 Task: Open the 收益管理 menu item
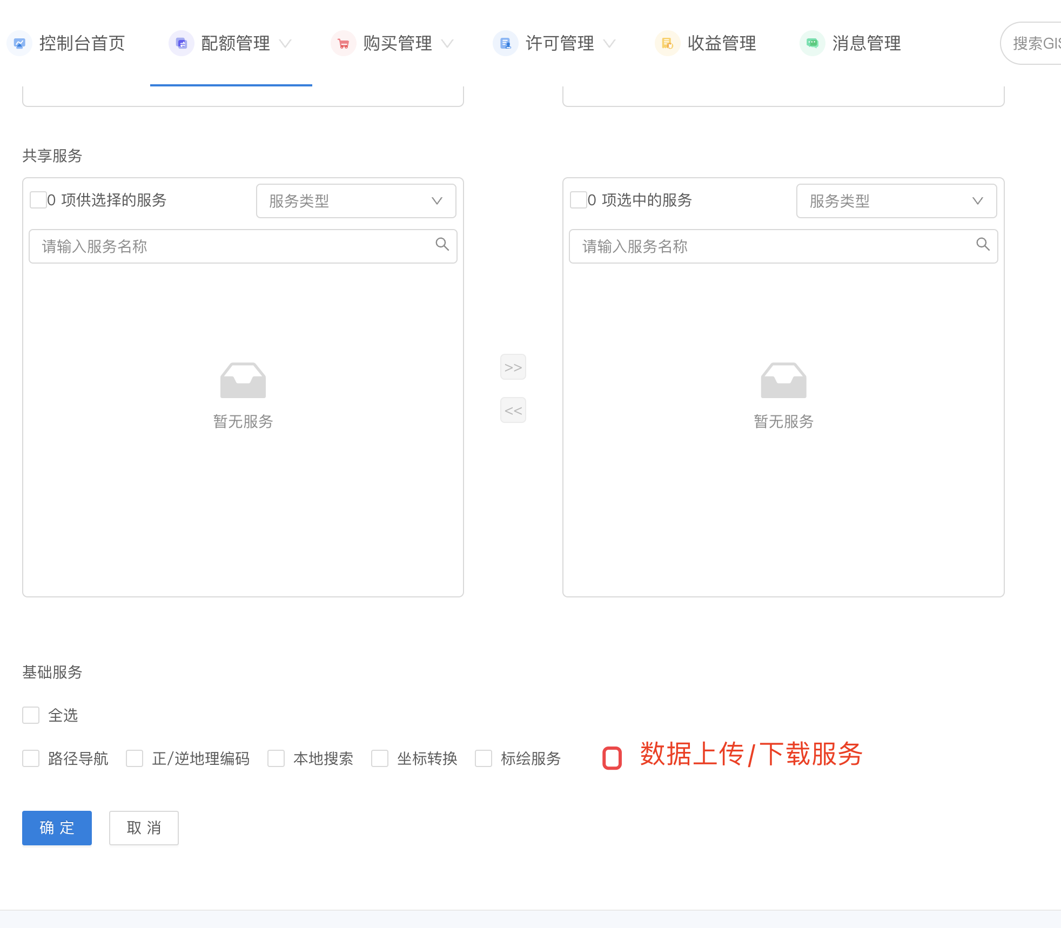(x=721, y=43)
